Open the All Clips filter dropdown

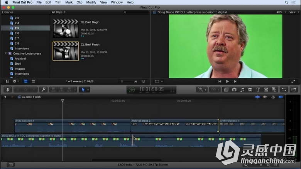(x=59, y=12)
